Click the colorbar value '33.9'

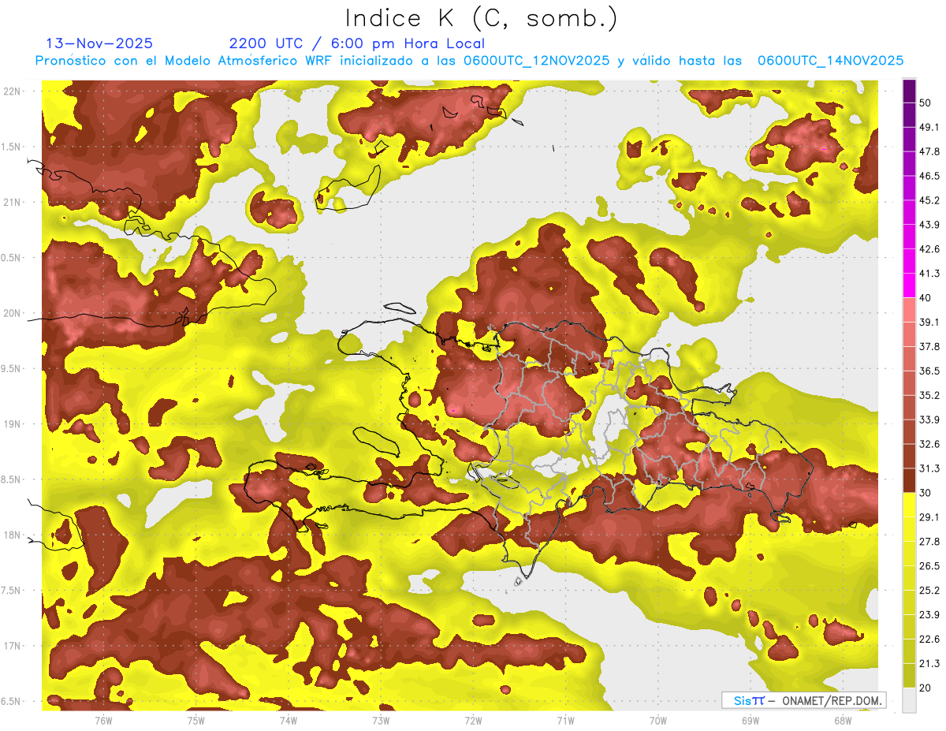click(x=929, y=420)
